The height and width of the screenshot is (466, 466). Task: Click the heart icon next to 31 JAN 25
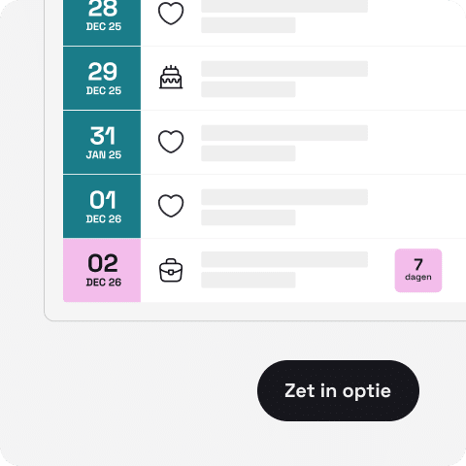click(x=171, y=142)
